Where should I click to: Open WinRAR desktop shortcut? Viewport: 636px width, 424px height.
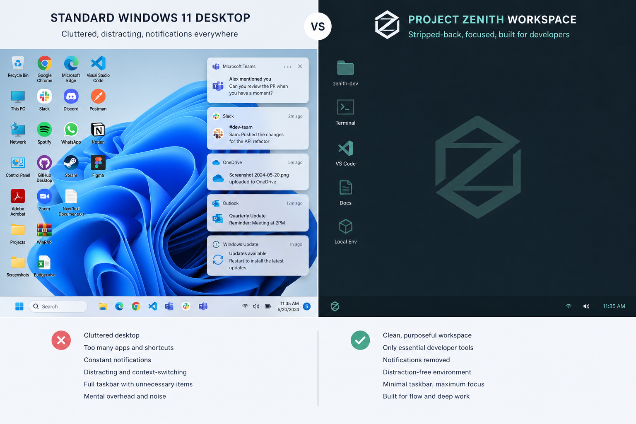pos(44,230)
